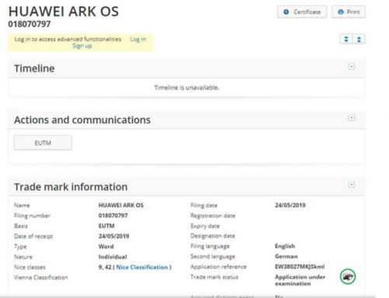Screen dimensions: 389x298
Task: Click the trade mark status circular icon
Action: (x=348, y=276)
